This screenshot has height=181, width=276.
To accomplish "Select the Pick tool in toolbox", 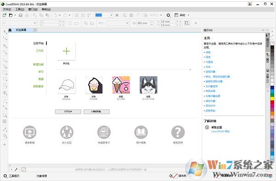I will click(x=5, y=32).
